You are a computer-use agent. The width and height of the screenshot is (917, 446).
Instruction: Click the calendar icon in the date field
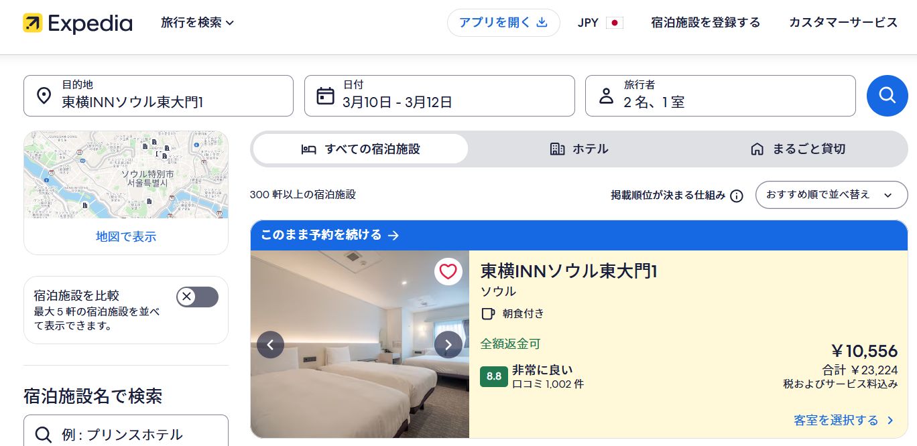coord(325,95)
